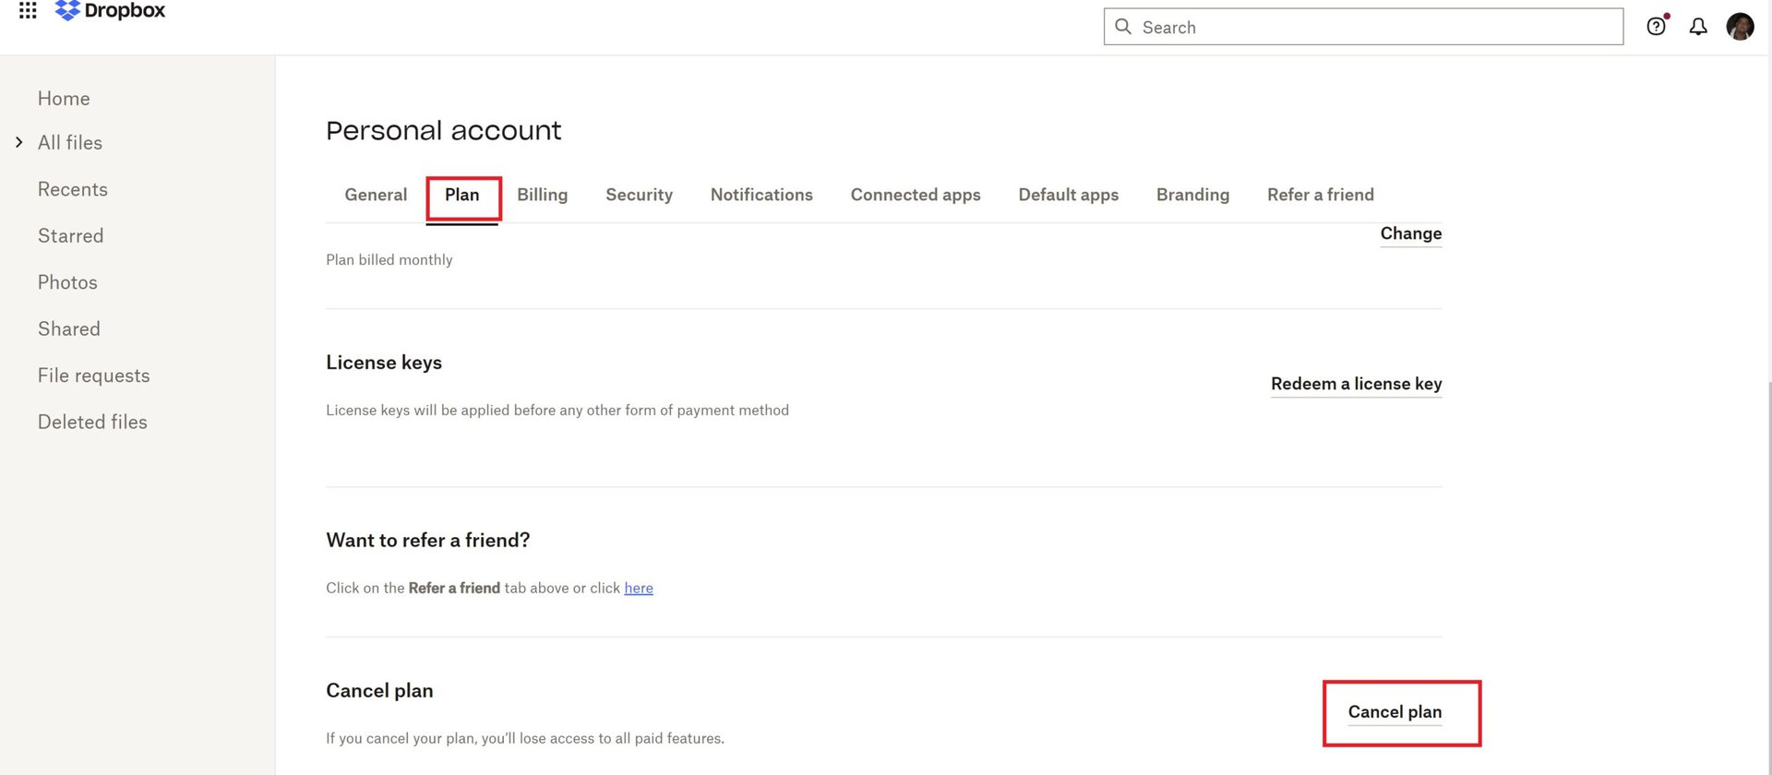Click the Change billing link
This screenshot has width=1772, height=775.
(1411, 234)
